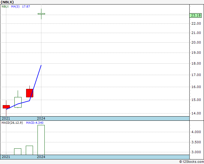Screen dimensions: 204x164
Task: Open the 12Stocks.com copyright link
Action: coord(191,162)
